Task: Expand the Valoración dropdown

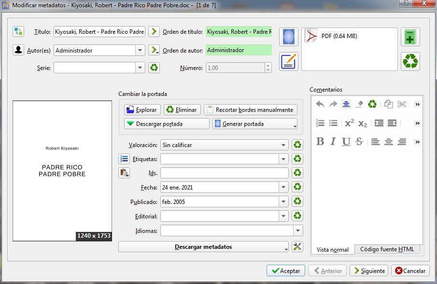Action: coord(283,145)
